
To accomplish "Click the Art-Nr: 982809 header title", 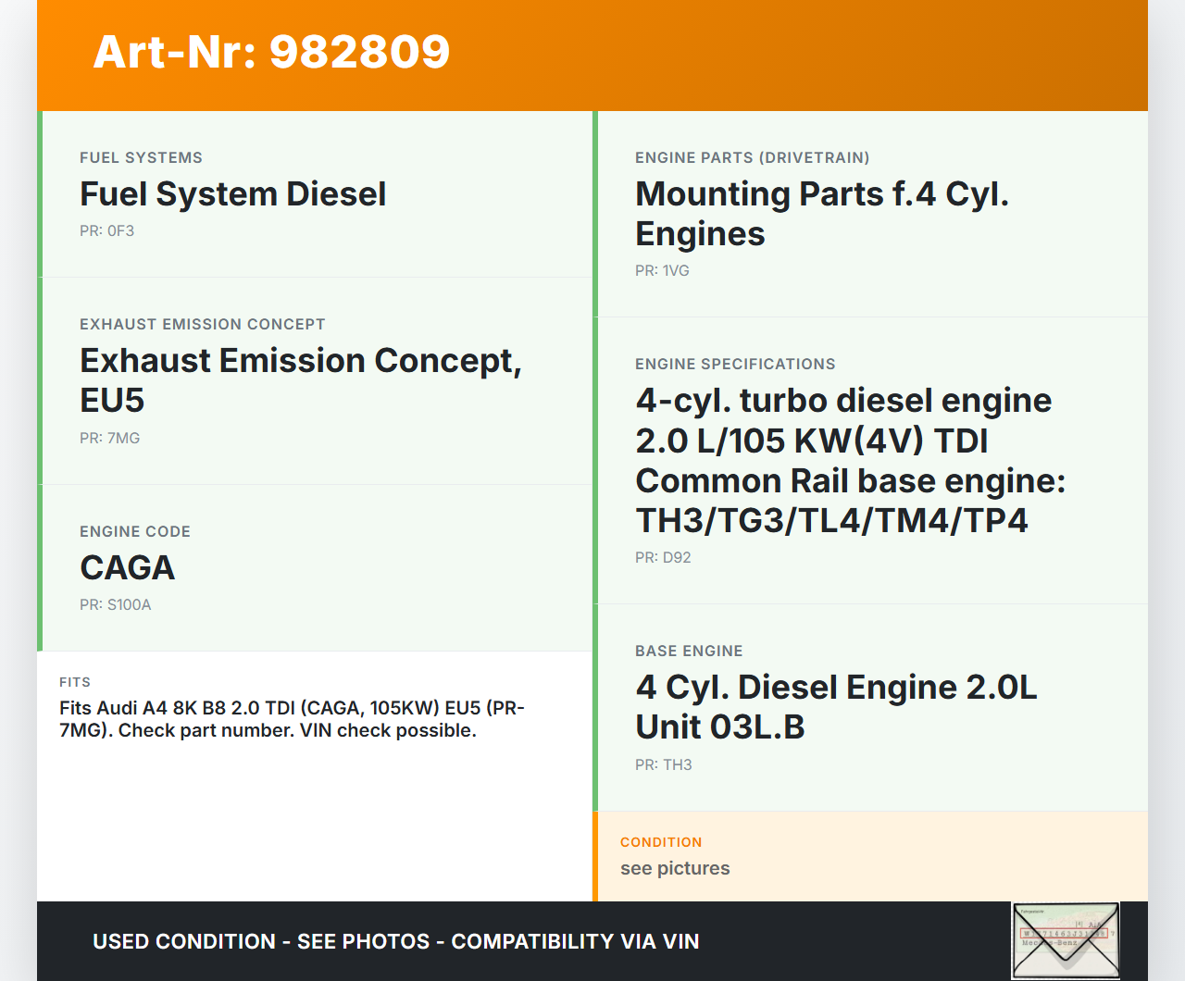I will 271,52.
